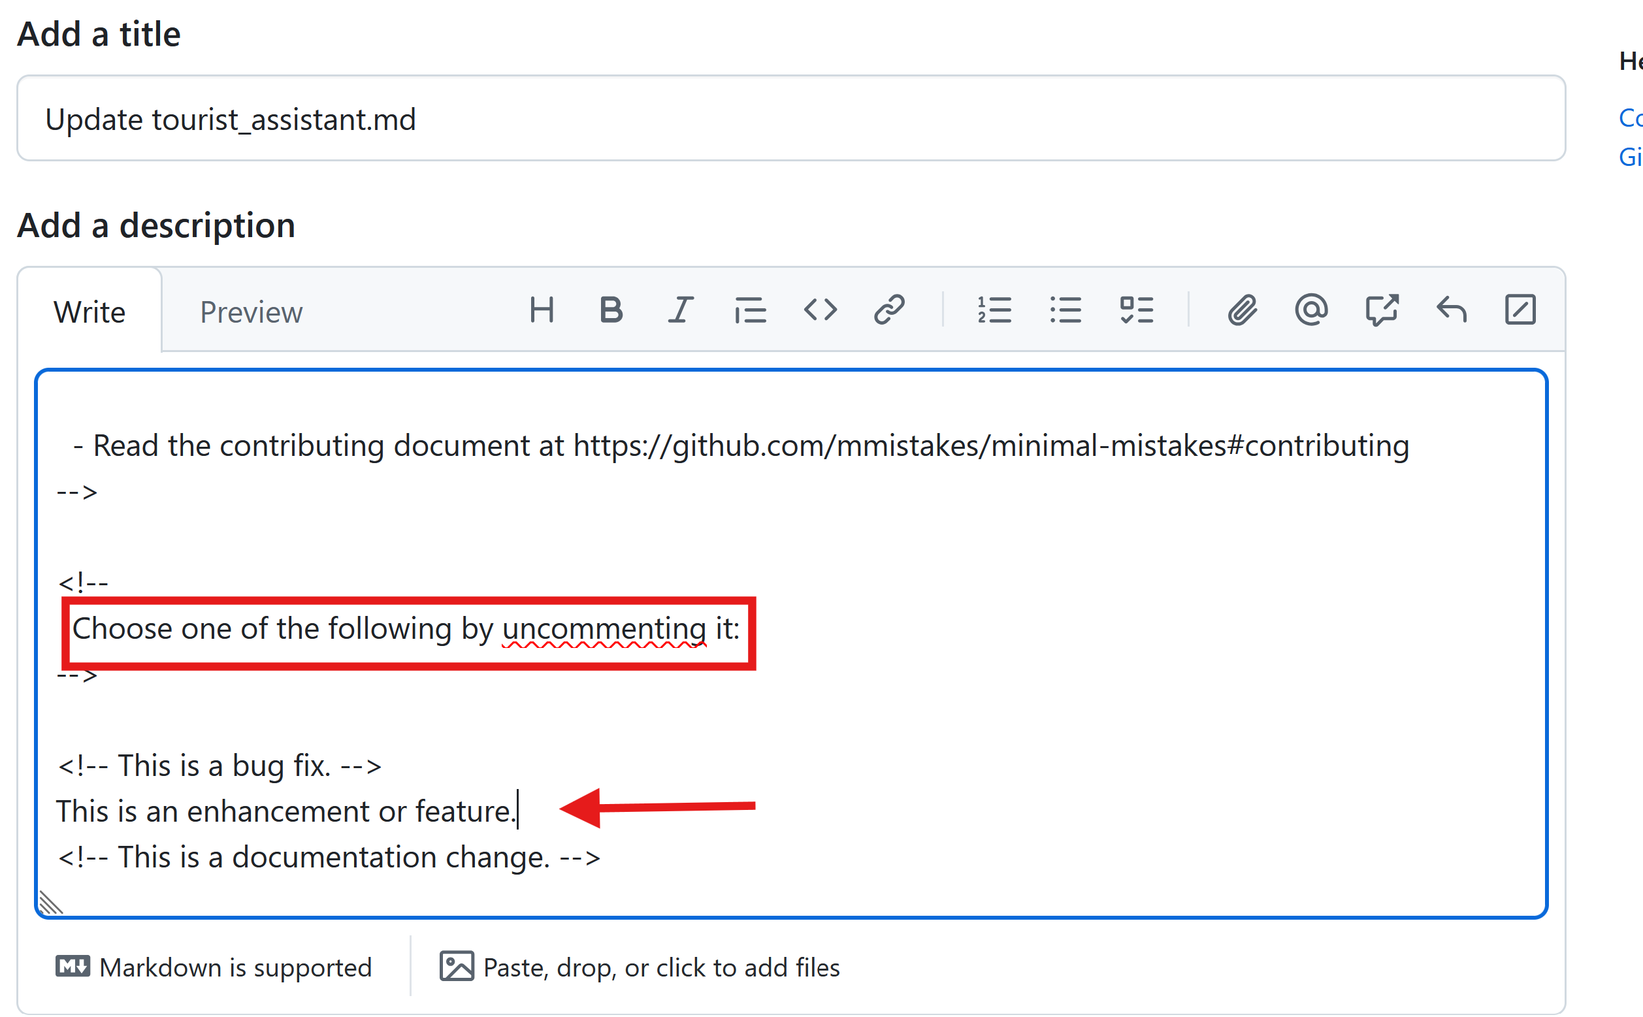Mention a user with the @ icon
Image resolution: width=1643 pixels, height=1017 pixels.
[1310, 311]
